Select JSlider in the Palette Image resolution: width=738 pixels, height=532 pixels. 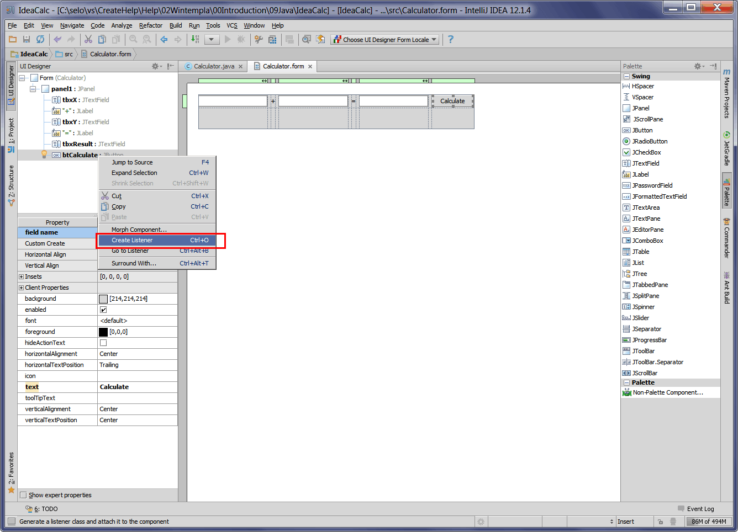point(641,318)
